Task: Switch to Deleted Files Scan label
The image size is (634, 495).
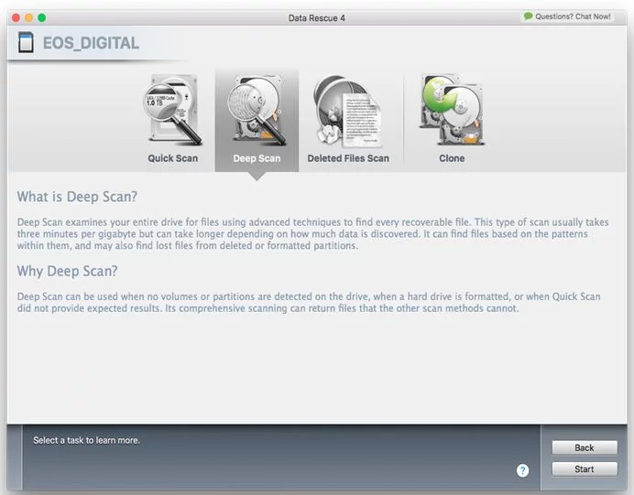Action: 348,158
